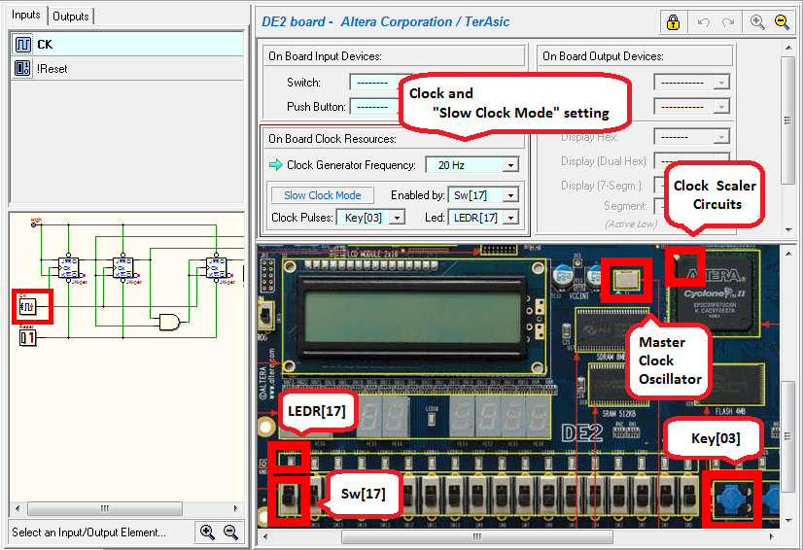Zoom in on the circuit schematic preview

pyautogui.click(x=207, y=533)
